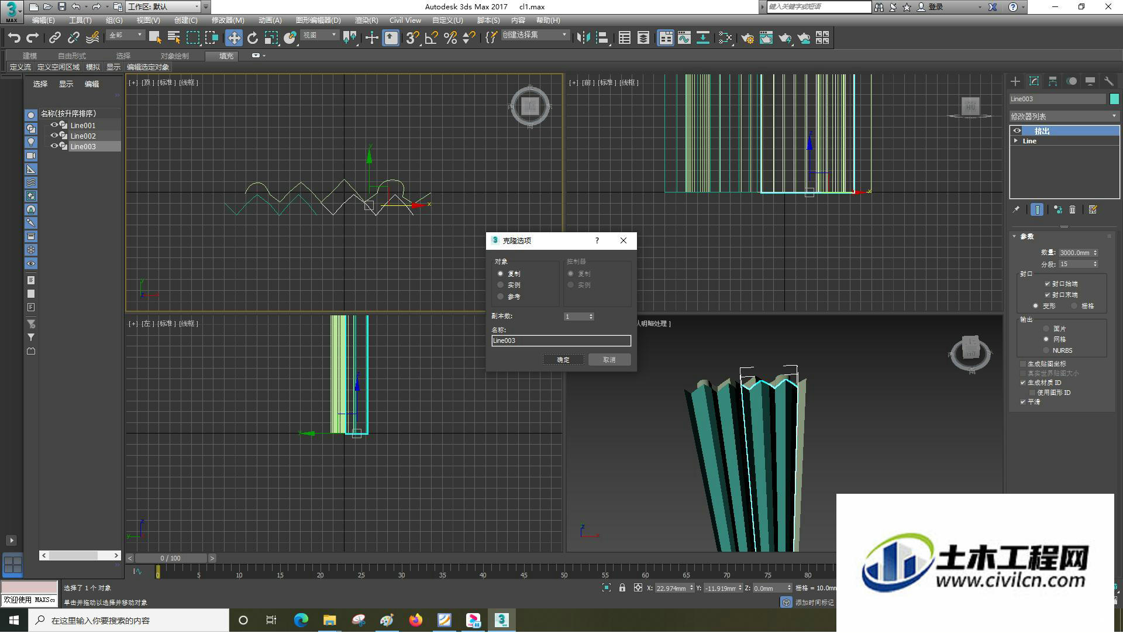Open the Curve Editor icon

[684, 38]
